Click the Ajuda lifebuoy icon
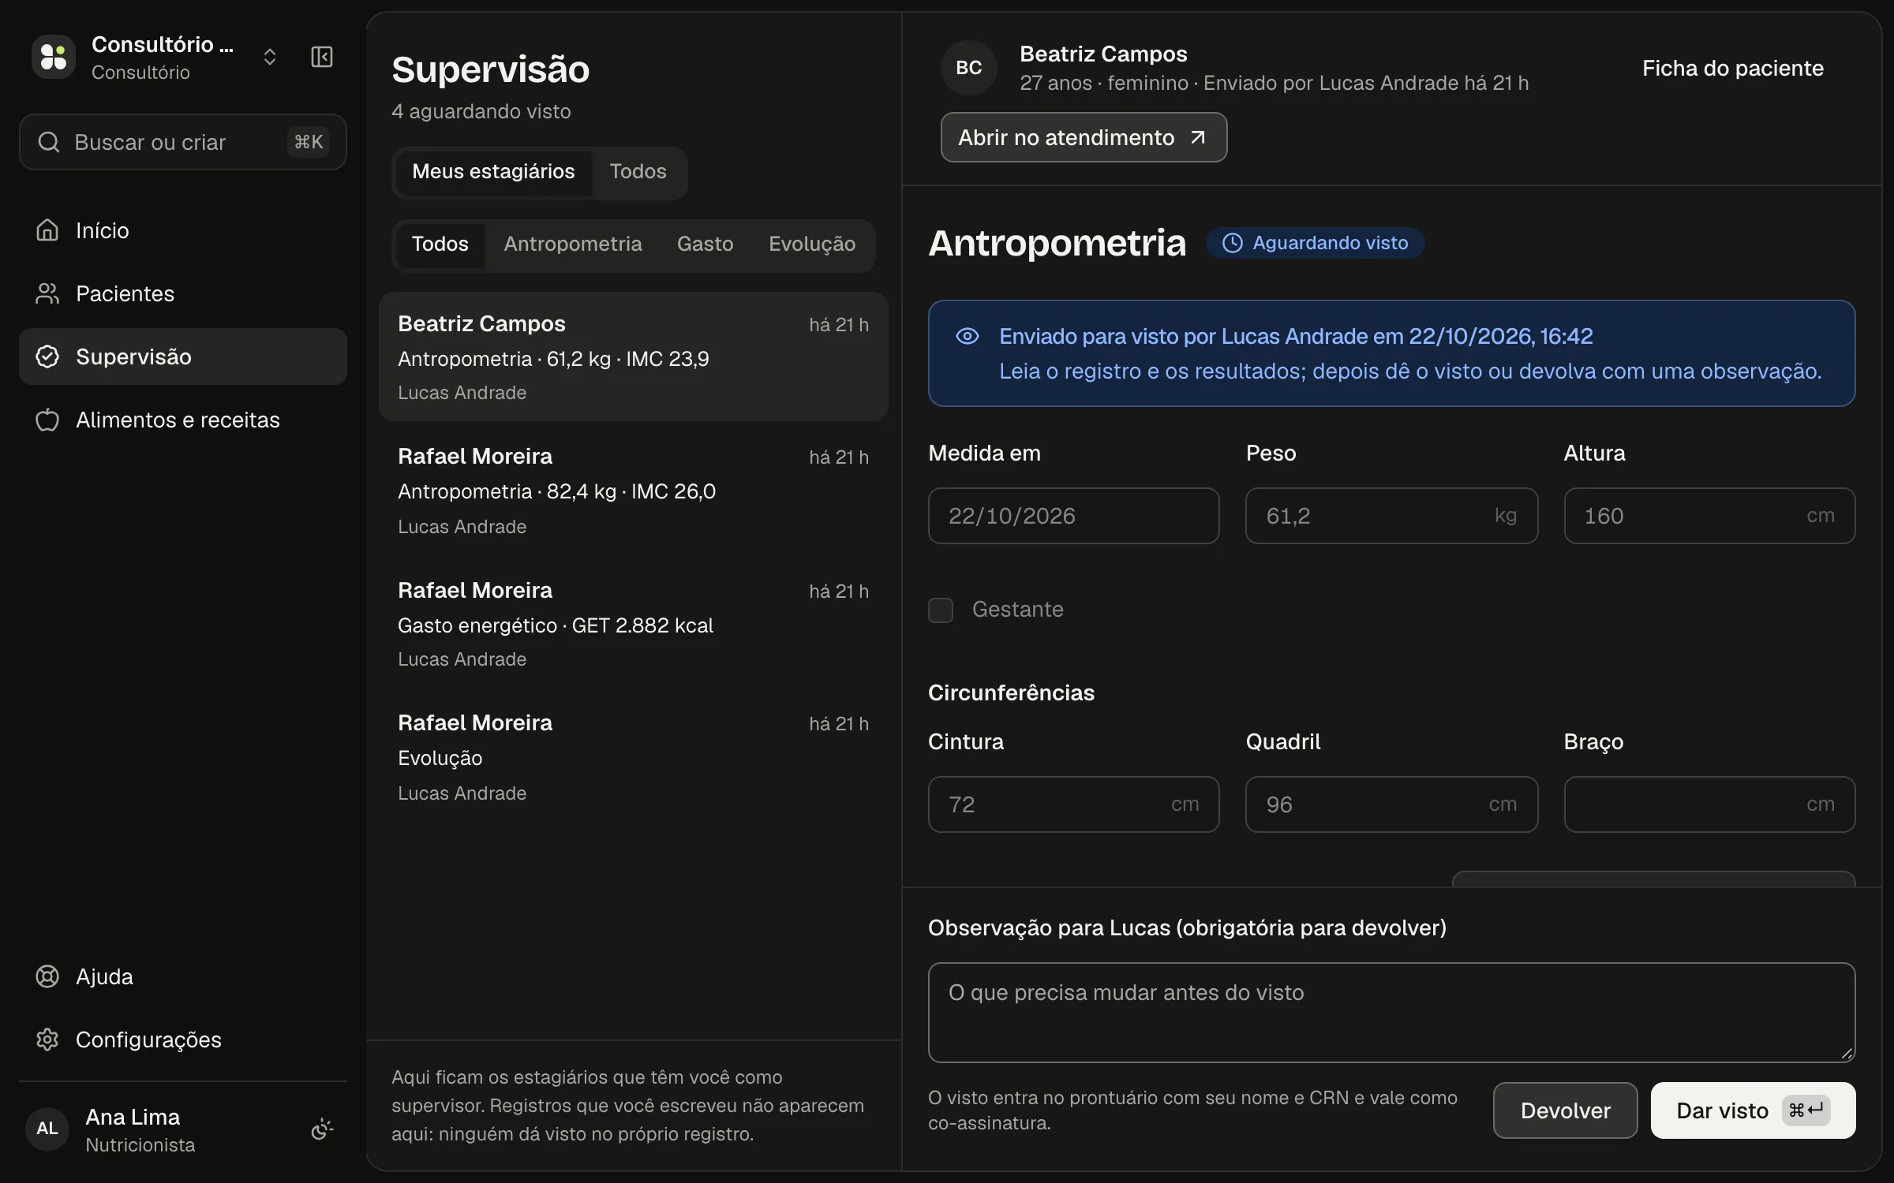1894x1183 pixels. tap(47, 976)
